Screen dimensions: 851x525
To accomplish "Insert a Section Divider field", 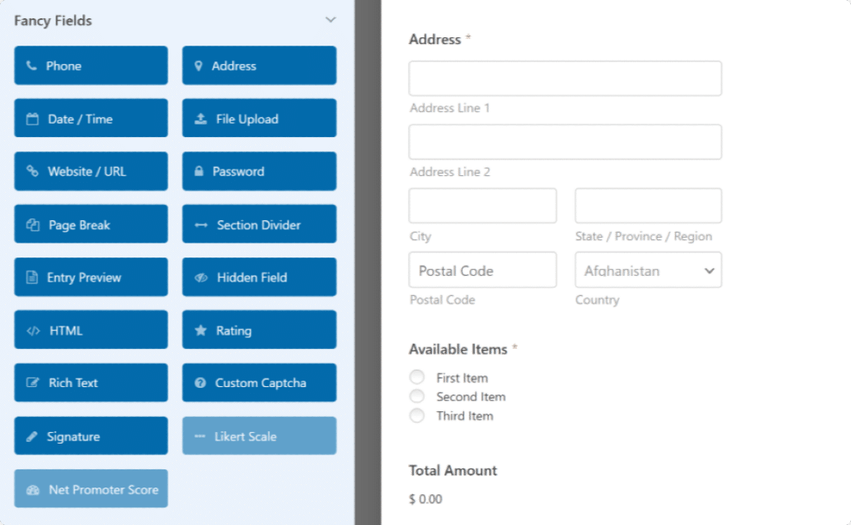I will click(259, 225).
